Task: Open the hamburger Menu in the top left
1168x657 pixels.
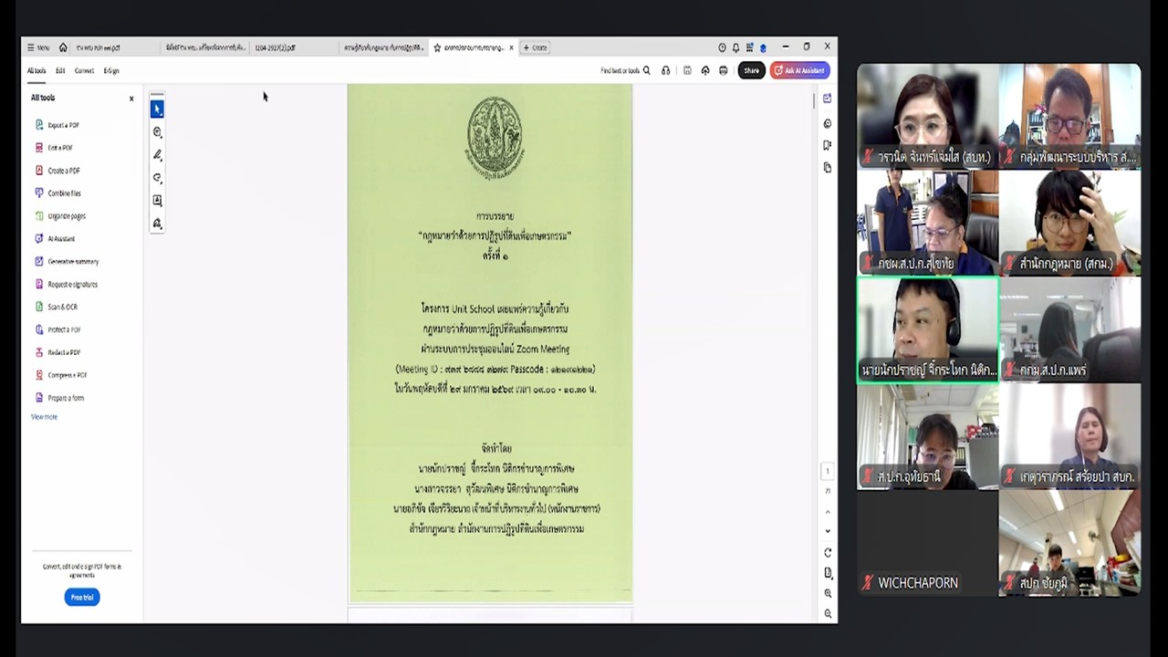Action: coord(35,47)
